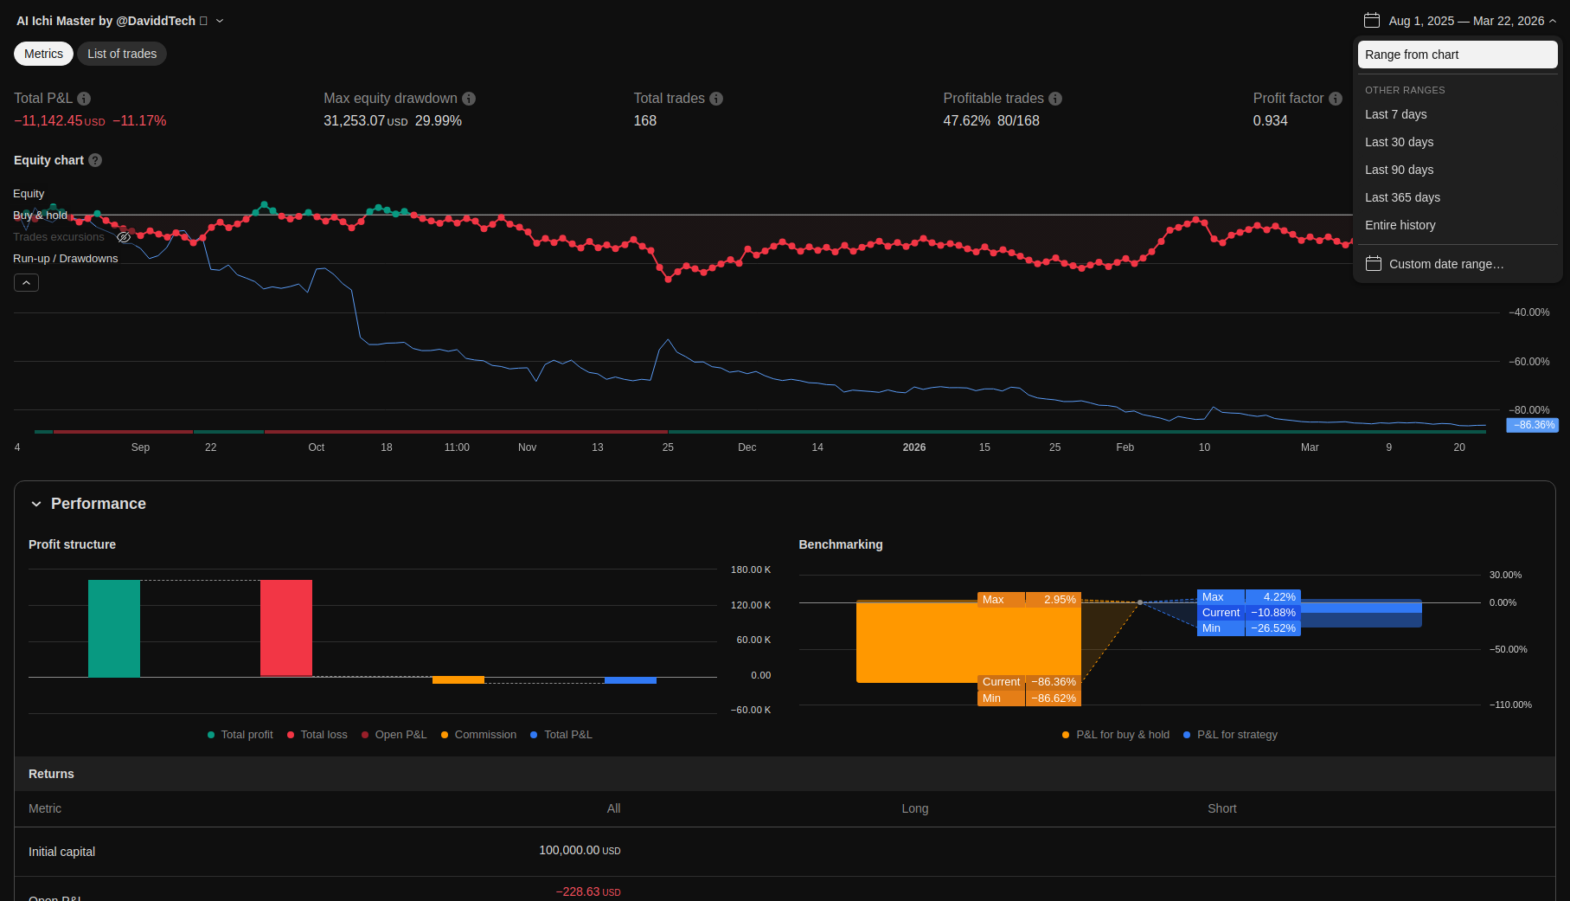Click the Total trades info icon

[716, 99]
